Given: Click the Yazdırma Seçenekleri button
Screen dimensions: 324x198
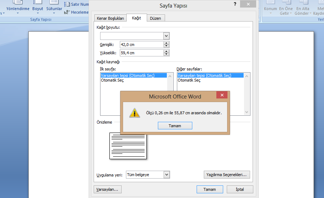Looking at the screenshot, I should click(227, 175).
